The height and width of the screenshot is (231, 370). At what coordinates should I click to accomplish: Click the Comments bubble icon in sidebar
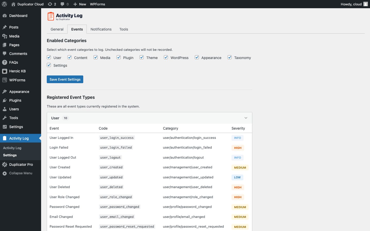tap(5, 54)
